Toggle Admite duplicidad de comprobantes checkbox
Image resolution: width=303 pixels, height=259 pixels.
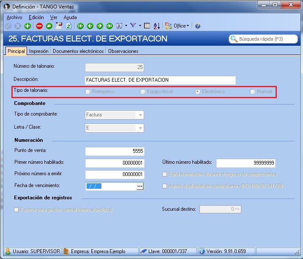pos(165,186)
